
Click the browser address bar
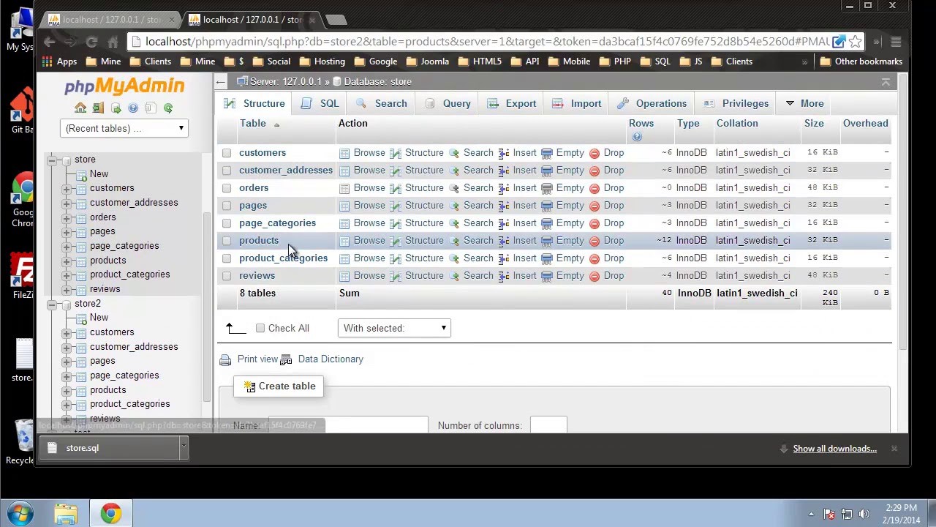pos(486,42)
